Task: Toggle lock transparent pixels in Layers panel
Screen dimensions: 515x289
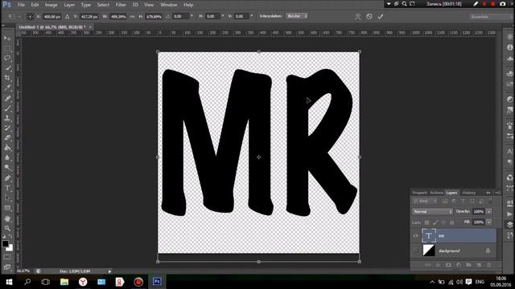Action: coord(426,222)
